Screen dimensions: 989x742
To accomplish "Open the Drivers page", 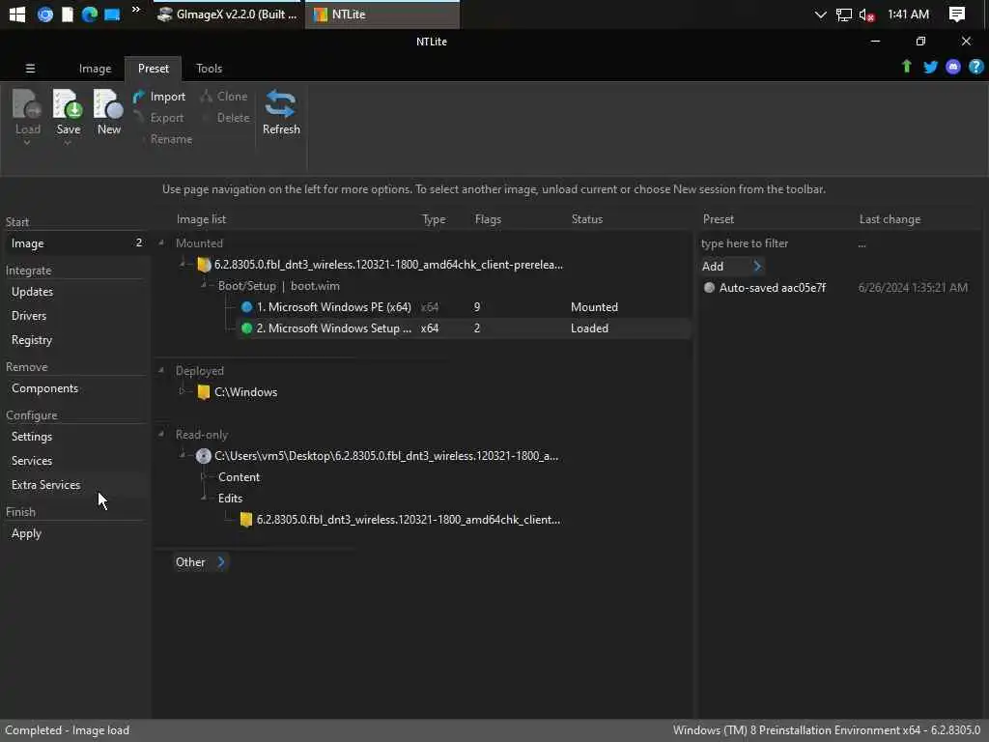I will point(29,316).
